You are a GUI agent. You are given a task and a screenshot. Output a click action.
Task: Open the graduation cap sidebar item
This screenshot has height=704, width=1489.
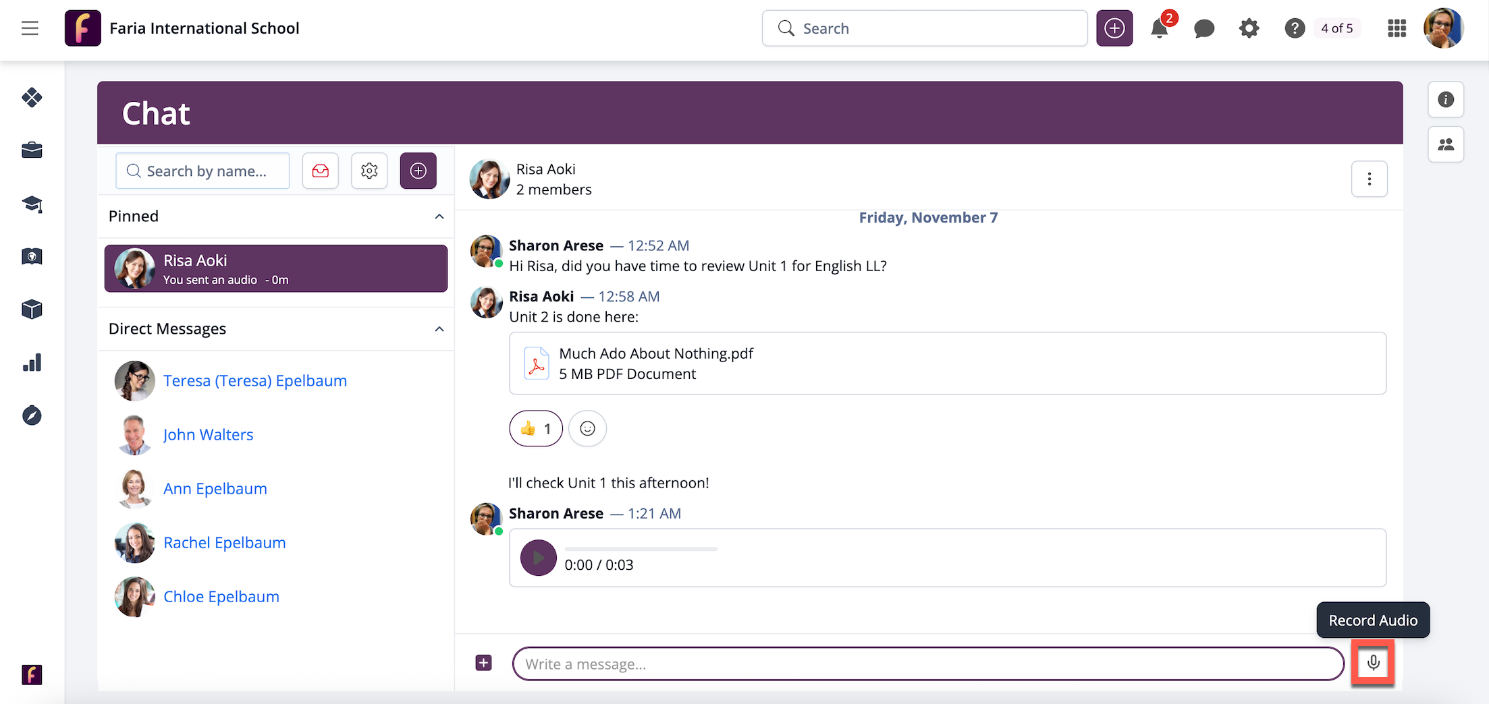(x=32, y=204)
